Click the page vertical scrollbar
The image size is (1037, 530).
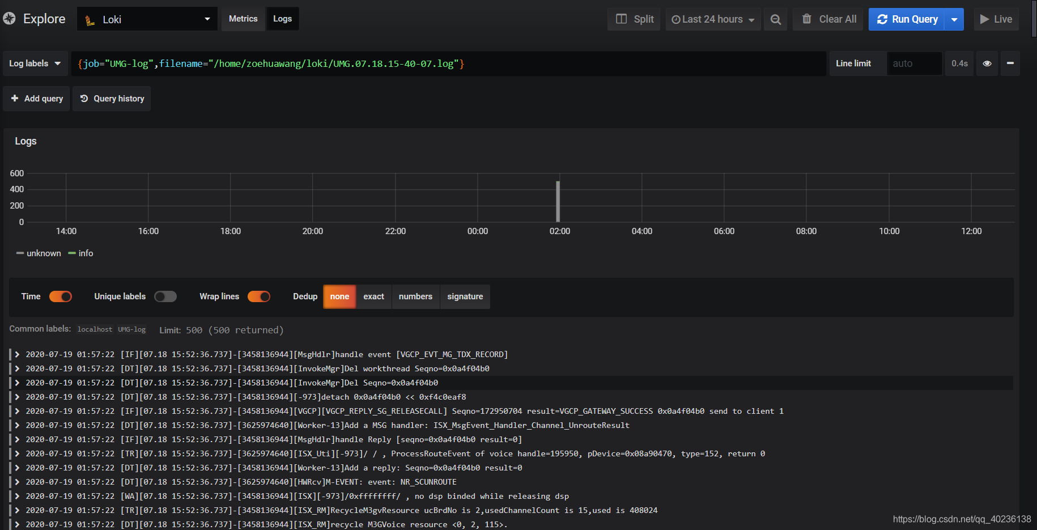(x=1034, y=20)
